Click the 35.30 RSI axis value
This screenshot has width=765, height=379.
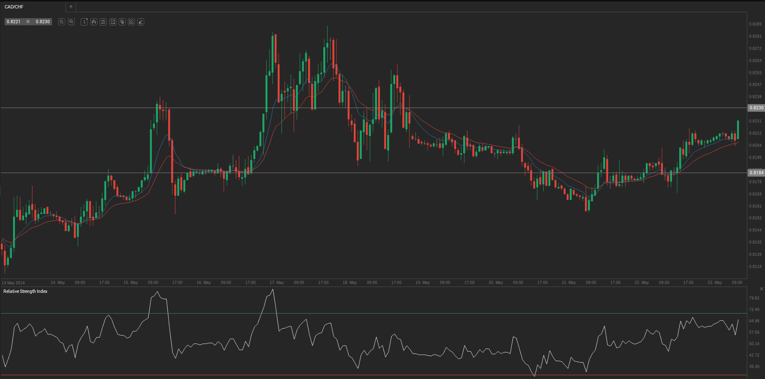click(754, 366)
